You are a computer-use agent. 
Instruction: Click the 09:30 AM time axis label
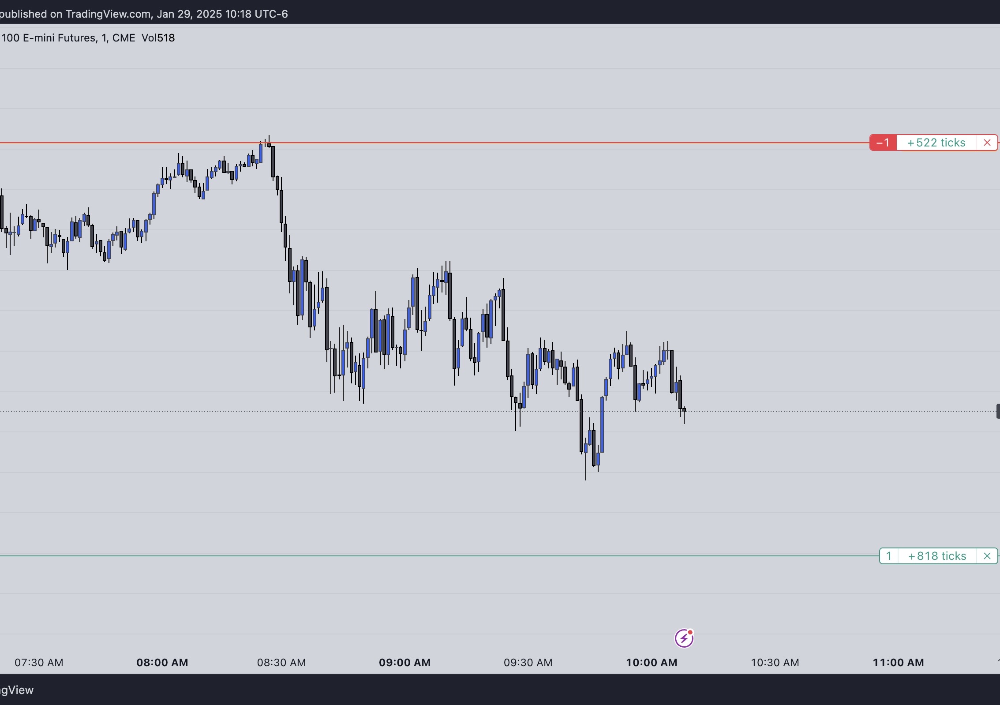528,662
